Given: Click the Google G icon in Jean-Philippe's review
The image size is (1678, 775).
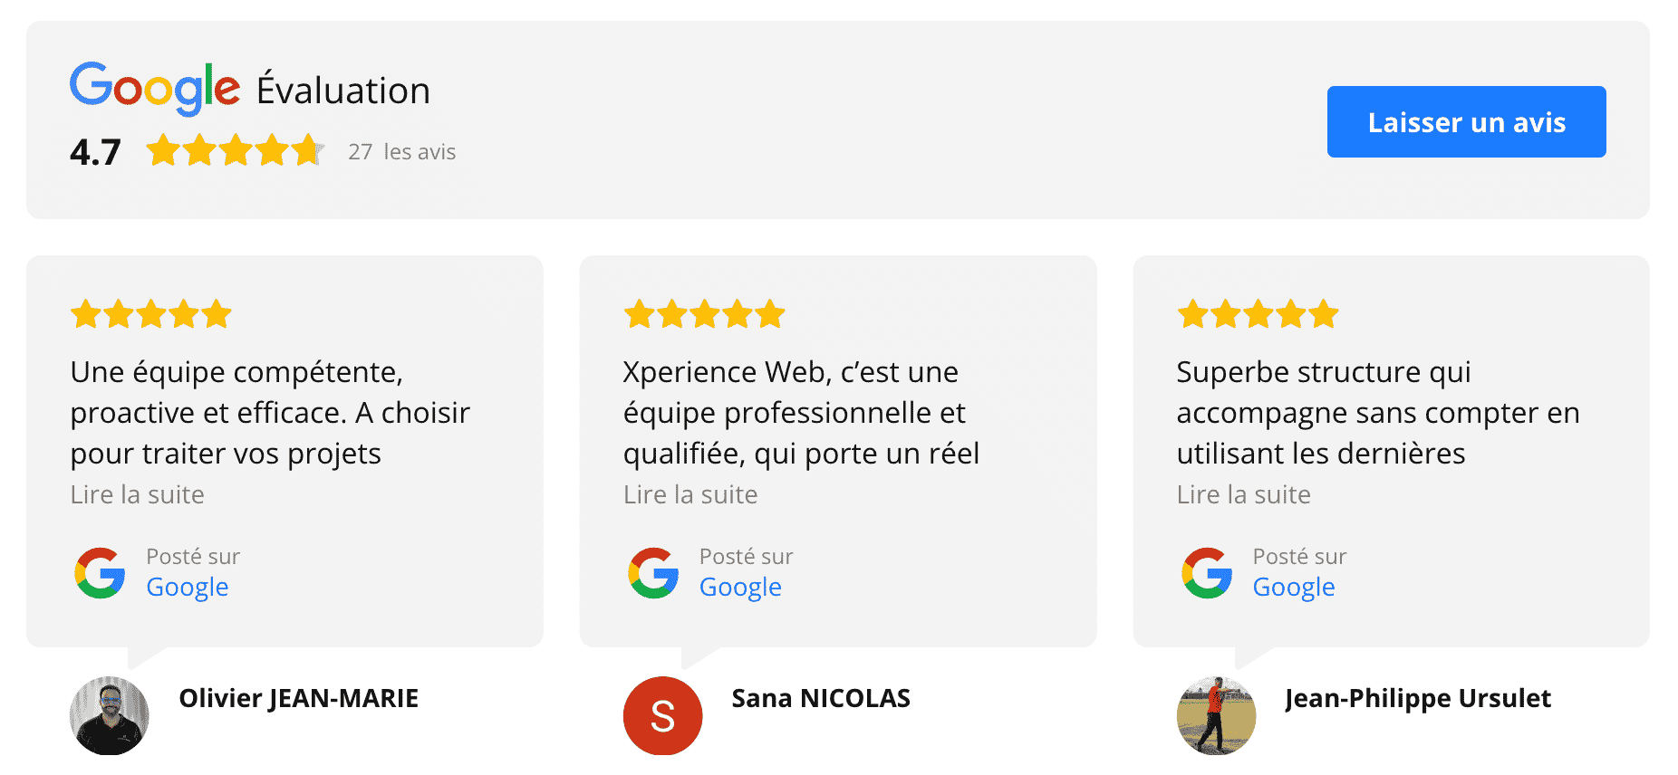Looking at the screenshot, I should pos(1207,572).
